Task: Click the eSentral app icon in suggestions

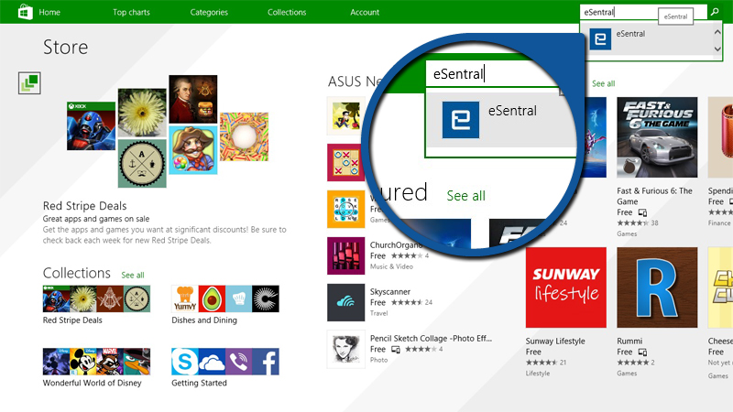Action: point(600,39)
